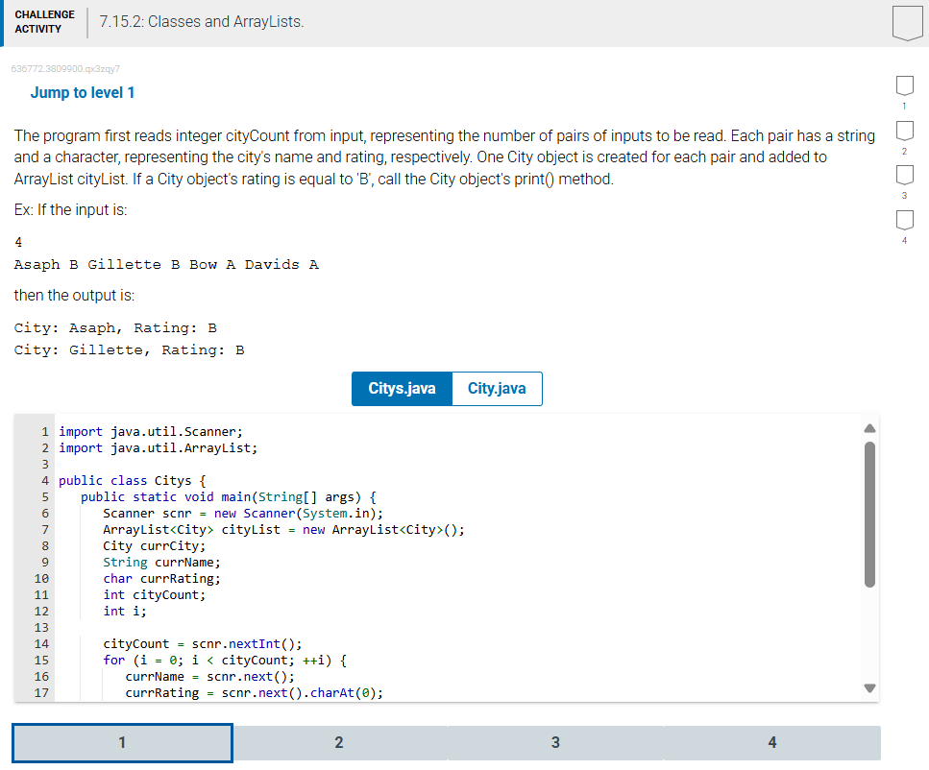Select level 2 in the bottom bar
The height and width of the screenshot is (770, 929).
point(338,742)
